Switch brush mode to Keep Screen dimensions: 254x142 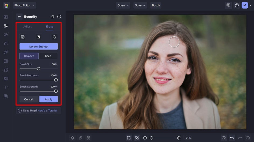coord(48,56)
